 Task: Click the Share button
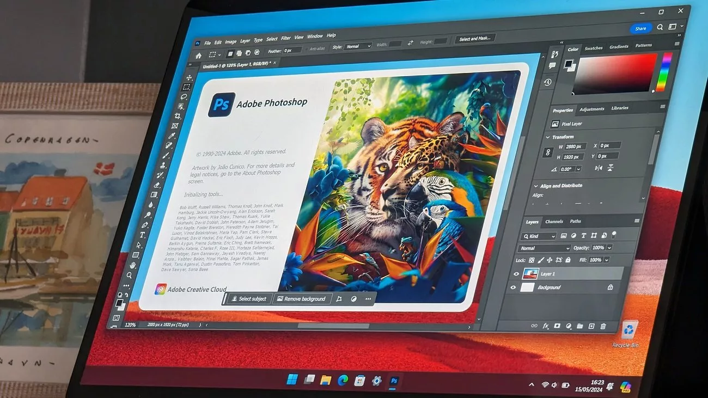point(640,28)
